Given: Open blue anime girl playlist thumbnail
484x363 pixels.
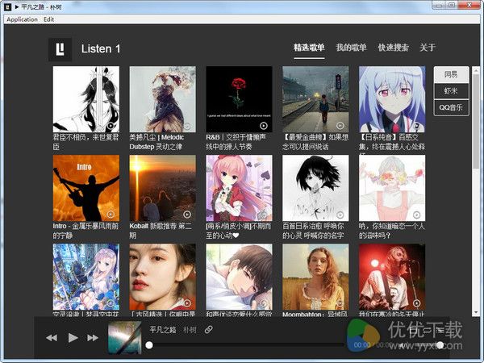Looking at the screenshot, I should pos(86,277).
